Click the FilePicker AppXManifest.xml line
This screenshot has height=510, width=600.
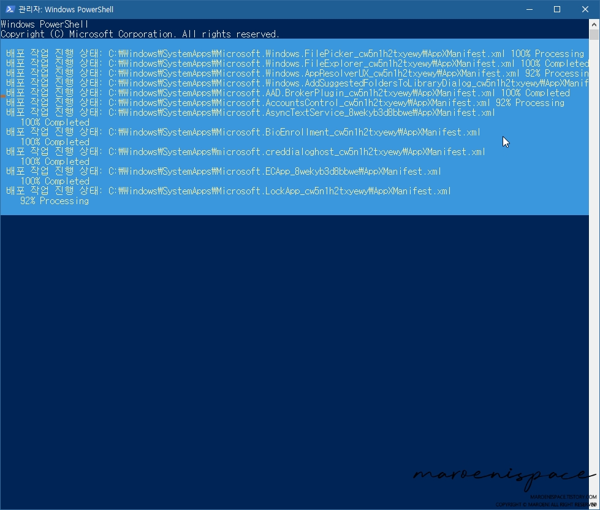tap(295, 53)
